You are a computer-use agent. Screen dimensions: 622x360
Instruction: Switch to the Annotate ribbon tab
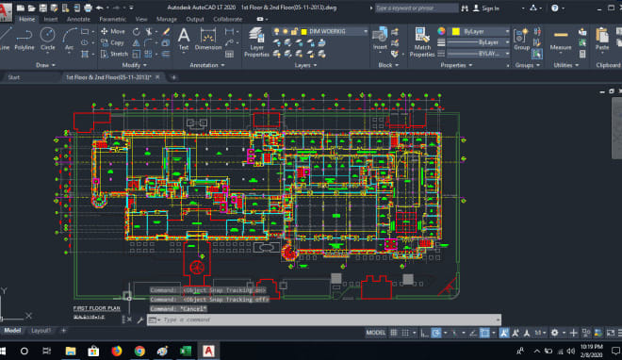coord(78,19)
